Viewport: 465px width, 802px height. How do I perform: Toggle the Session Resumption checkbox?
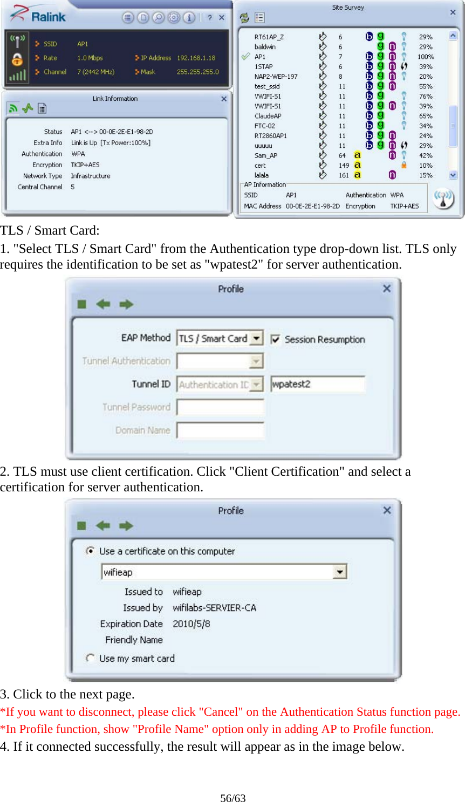click(x=276, y=339)
